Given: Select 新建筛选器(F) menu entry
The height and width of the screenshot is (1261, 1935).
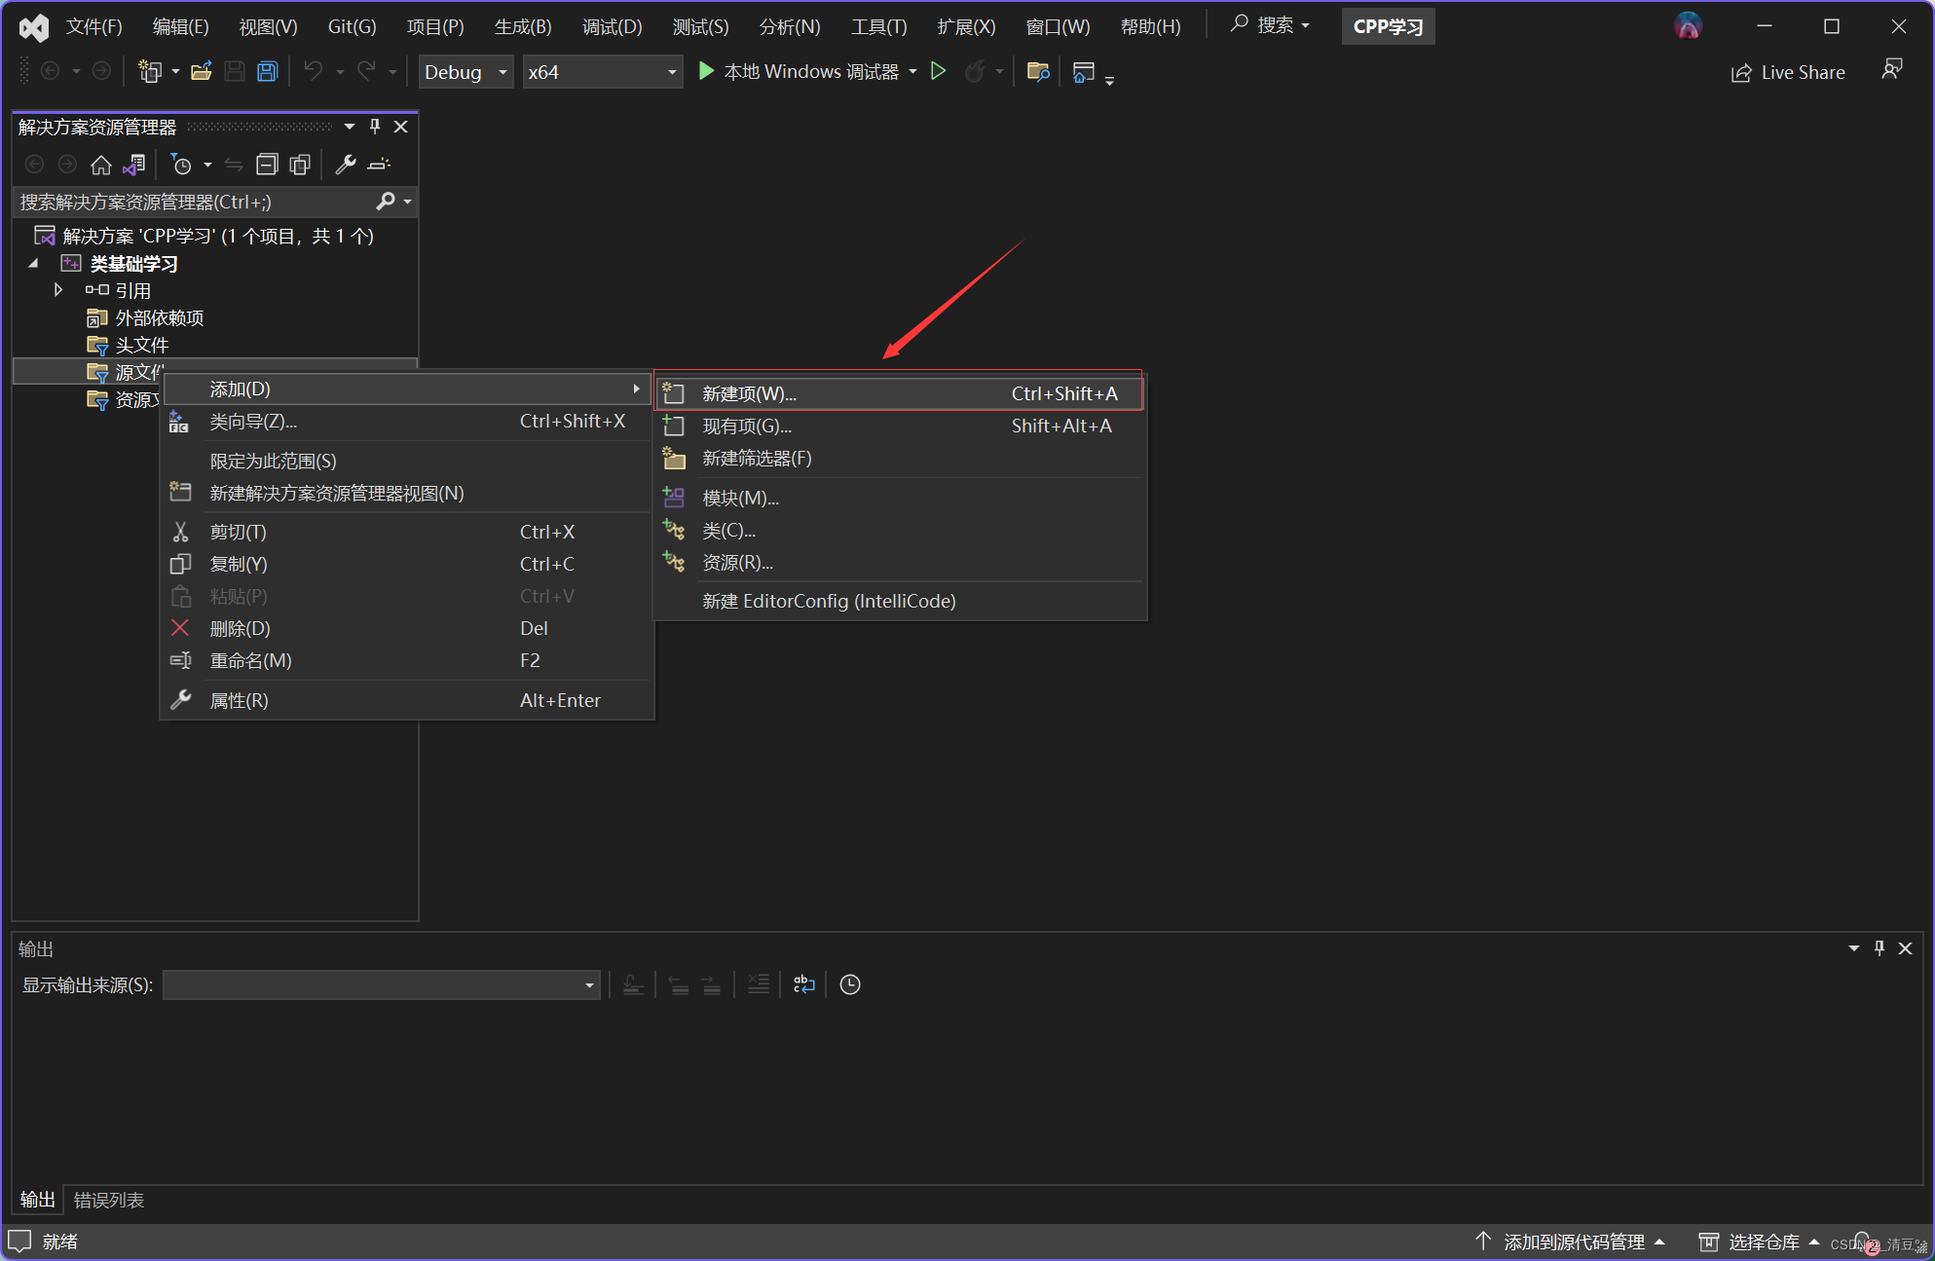Looking at the screenshot, I should [x=899, y=458].
